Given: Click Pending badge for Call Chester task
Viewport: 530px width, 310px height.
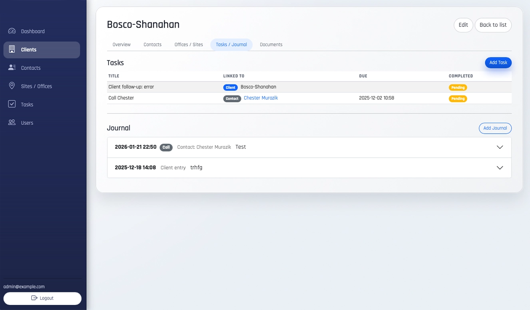Looking at the screenshot, I should (x=458, y=99).
